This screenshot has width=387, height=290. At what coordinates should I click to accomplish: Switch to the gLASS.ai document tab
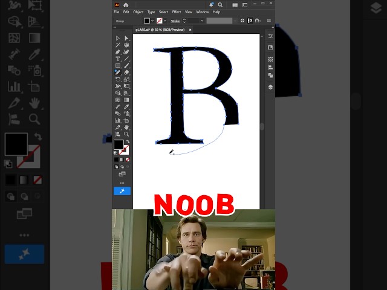[x=160, y=30]
